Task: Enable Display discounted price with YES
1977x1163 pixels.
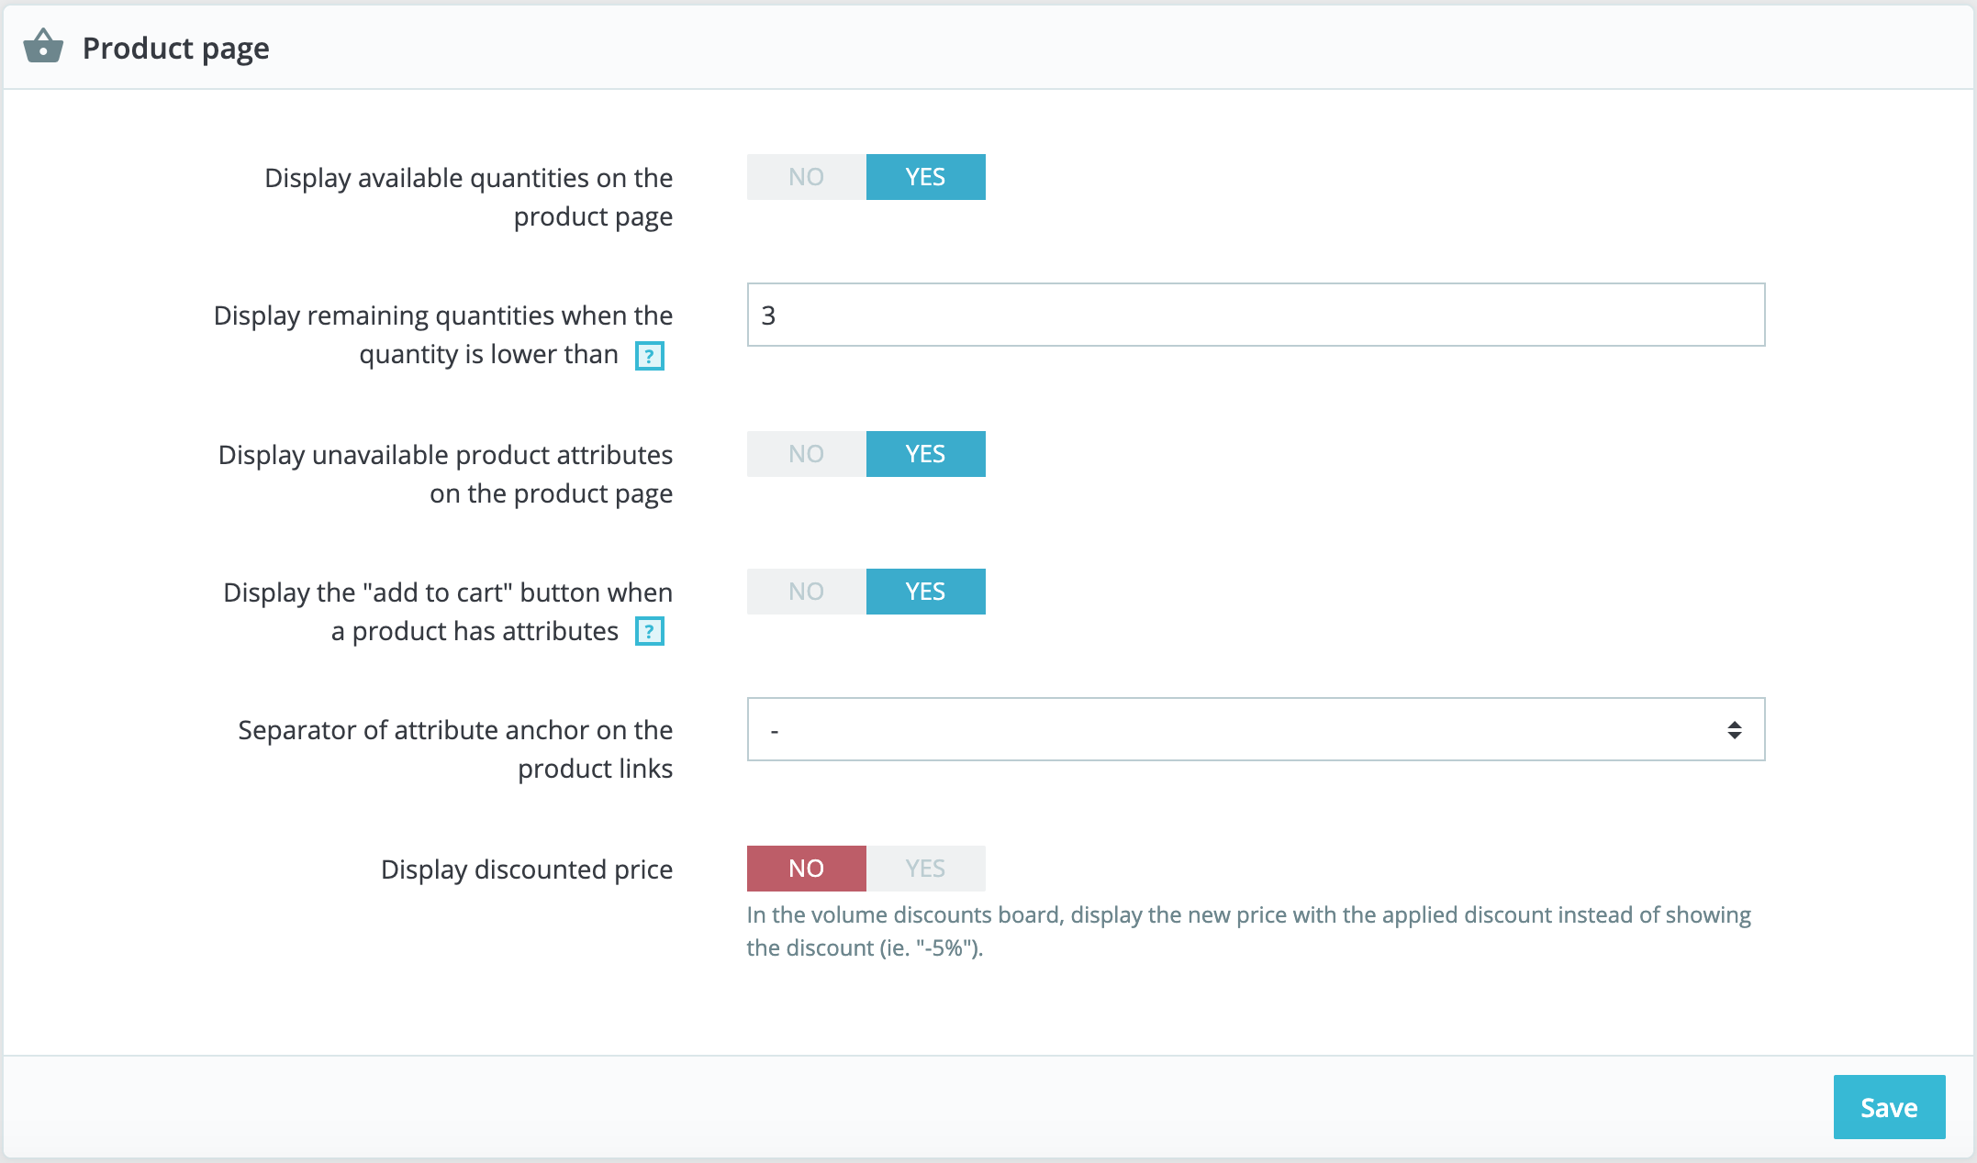Action: [926, 869]
